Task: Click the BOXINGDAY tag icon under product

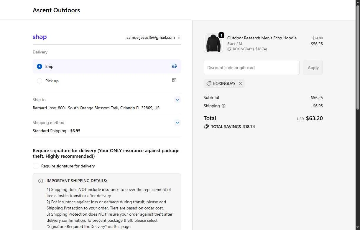Action: (229, 49)
